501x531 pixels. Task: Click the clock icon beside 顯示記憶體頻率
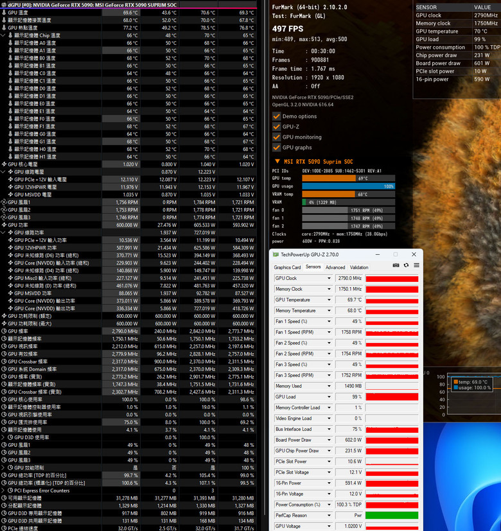(4, 338)
